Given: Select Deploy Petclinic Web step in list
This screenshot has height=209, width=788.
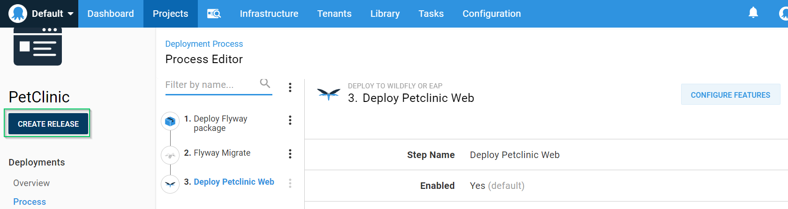Looking at the screenshot, I should tap(233, 182).
